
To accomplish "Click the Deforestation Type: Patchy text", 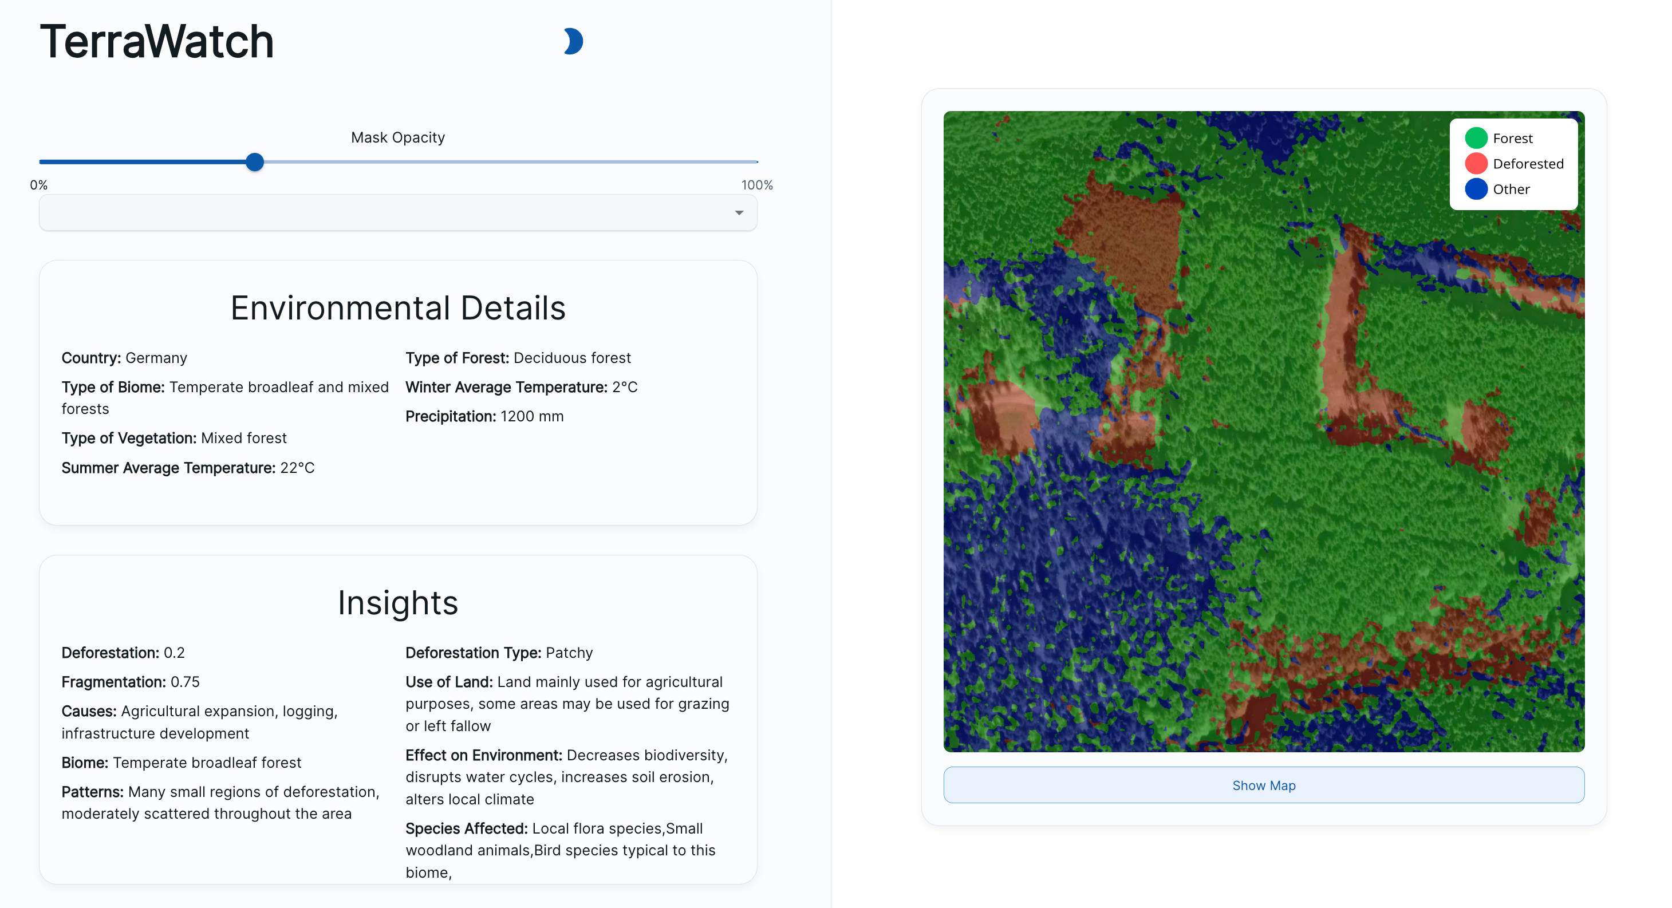I will point(499,652).
